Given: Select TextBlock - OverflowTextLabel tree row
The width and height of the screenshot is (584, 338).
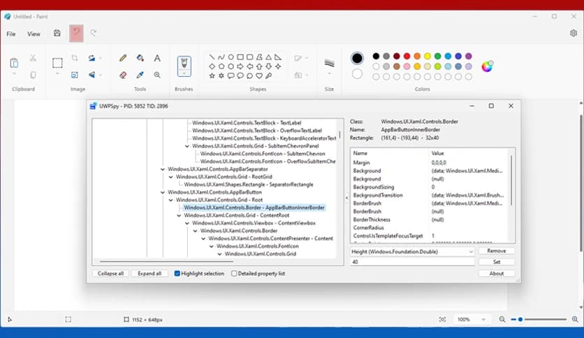Looking at the screenshot, I should pyautogui.click(x=257, y=131).
